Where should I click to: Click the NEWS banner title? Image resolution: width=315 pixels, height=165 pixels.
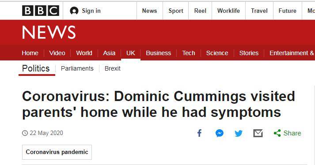point(49,32)
